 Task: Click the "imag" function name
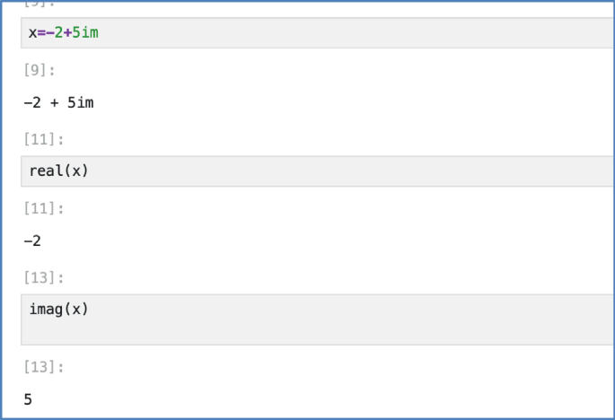coord(44,310)
